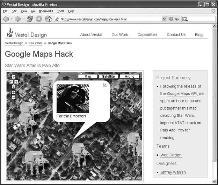
Task: Open the Tools menu
Action: coord(60,11)
